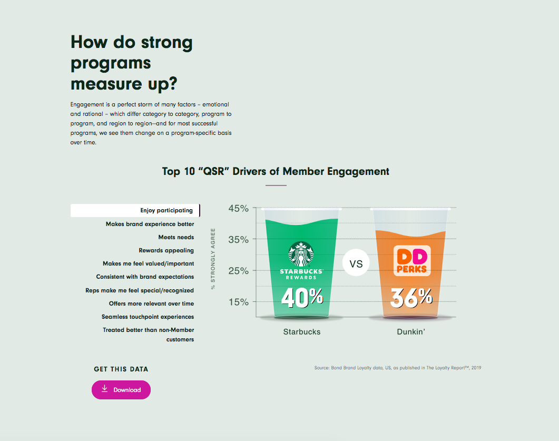Select "Seamless touchpoint experiences" driver

(x=148, y=317)
